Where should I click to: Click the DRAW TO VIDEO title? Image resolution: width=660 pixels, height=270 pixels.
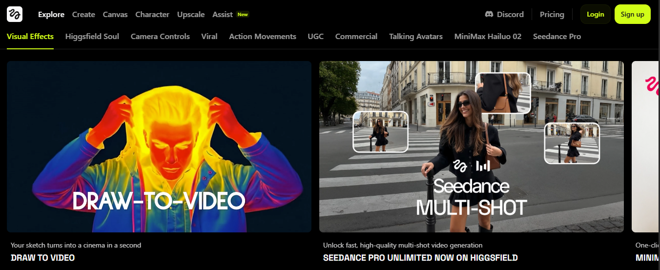coord(43,257)
